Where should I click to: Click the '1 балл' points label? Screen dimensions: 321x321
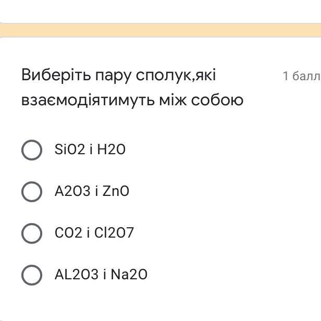(x=301, y=77)
